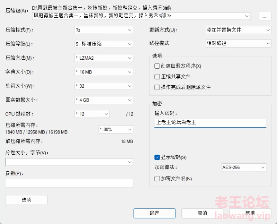The image size is (277, 224).
Task: Enable 创建自释放程序 checkbox
Action: pos(157,66)
